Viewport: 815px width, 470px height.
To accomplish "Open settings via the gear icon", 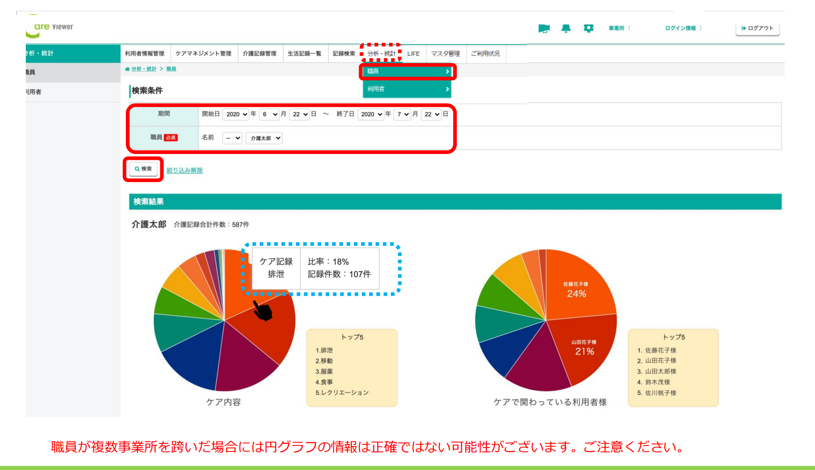I will [588, 29].
